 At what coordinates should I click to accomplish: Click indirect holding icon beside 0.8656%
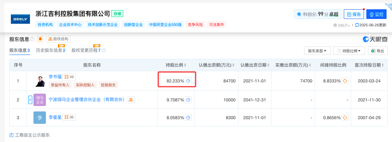345,117
